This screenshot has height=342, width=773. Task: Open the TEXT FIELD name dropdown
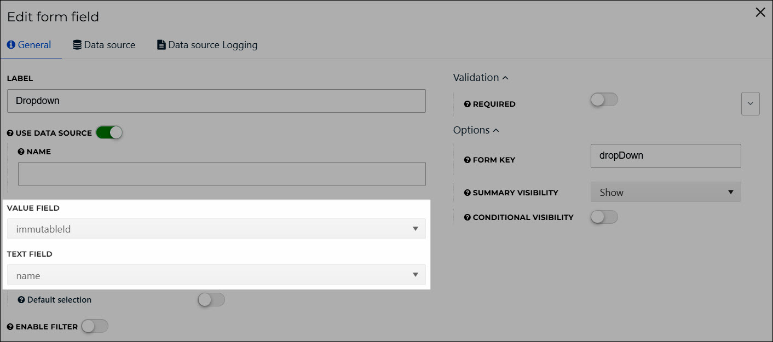pos(216,275)
